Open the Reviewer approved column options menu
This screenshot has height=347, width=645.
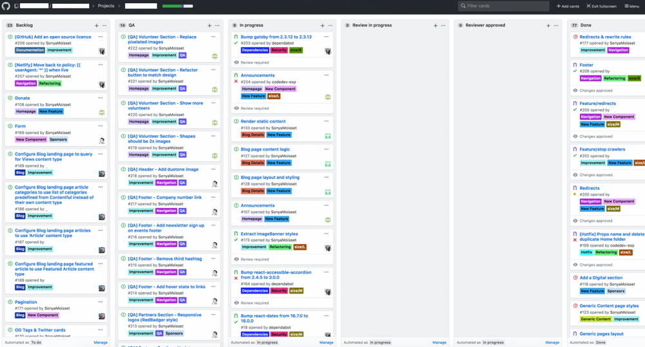tap(557, 25)
